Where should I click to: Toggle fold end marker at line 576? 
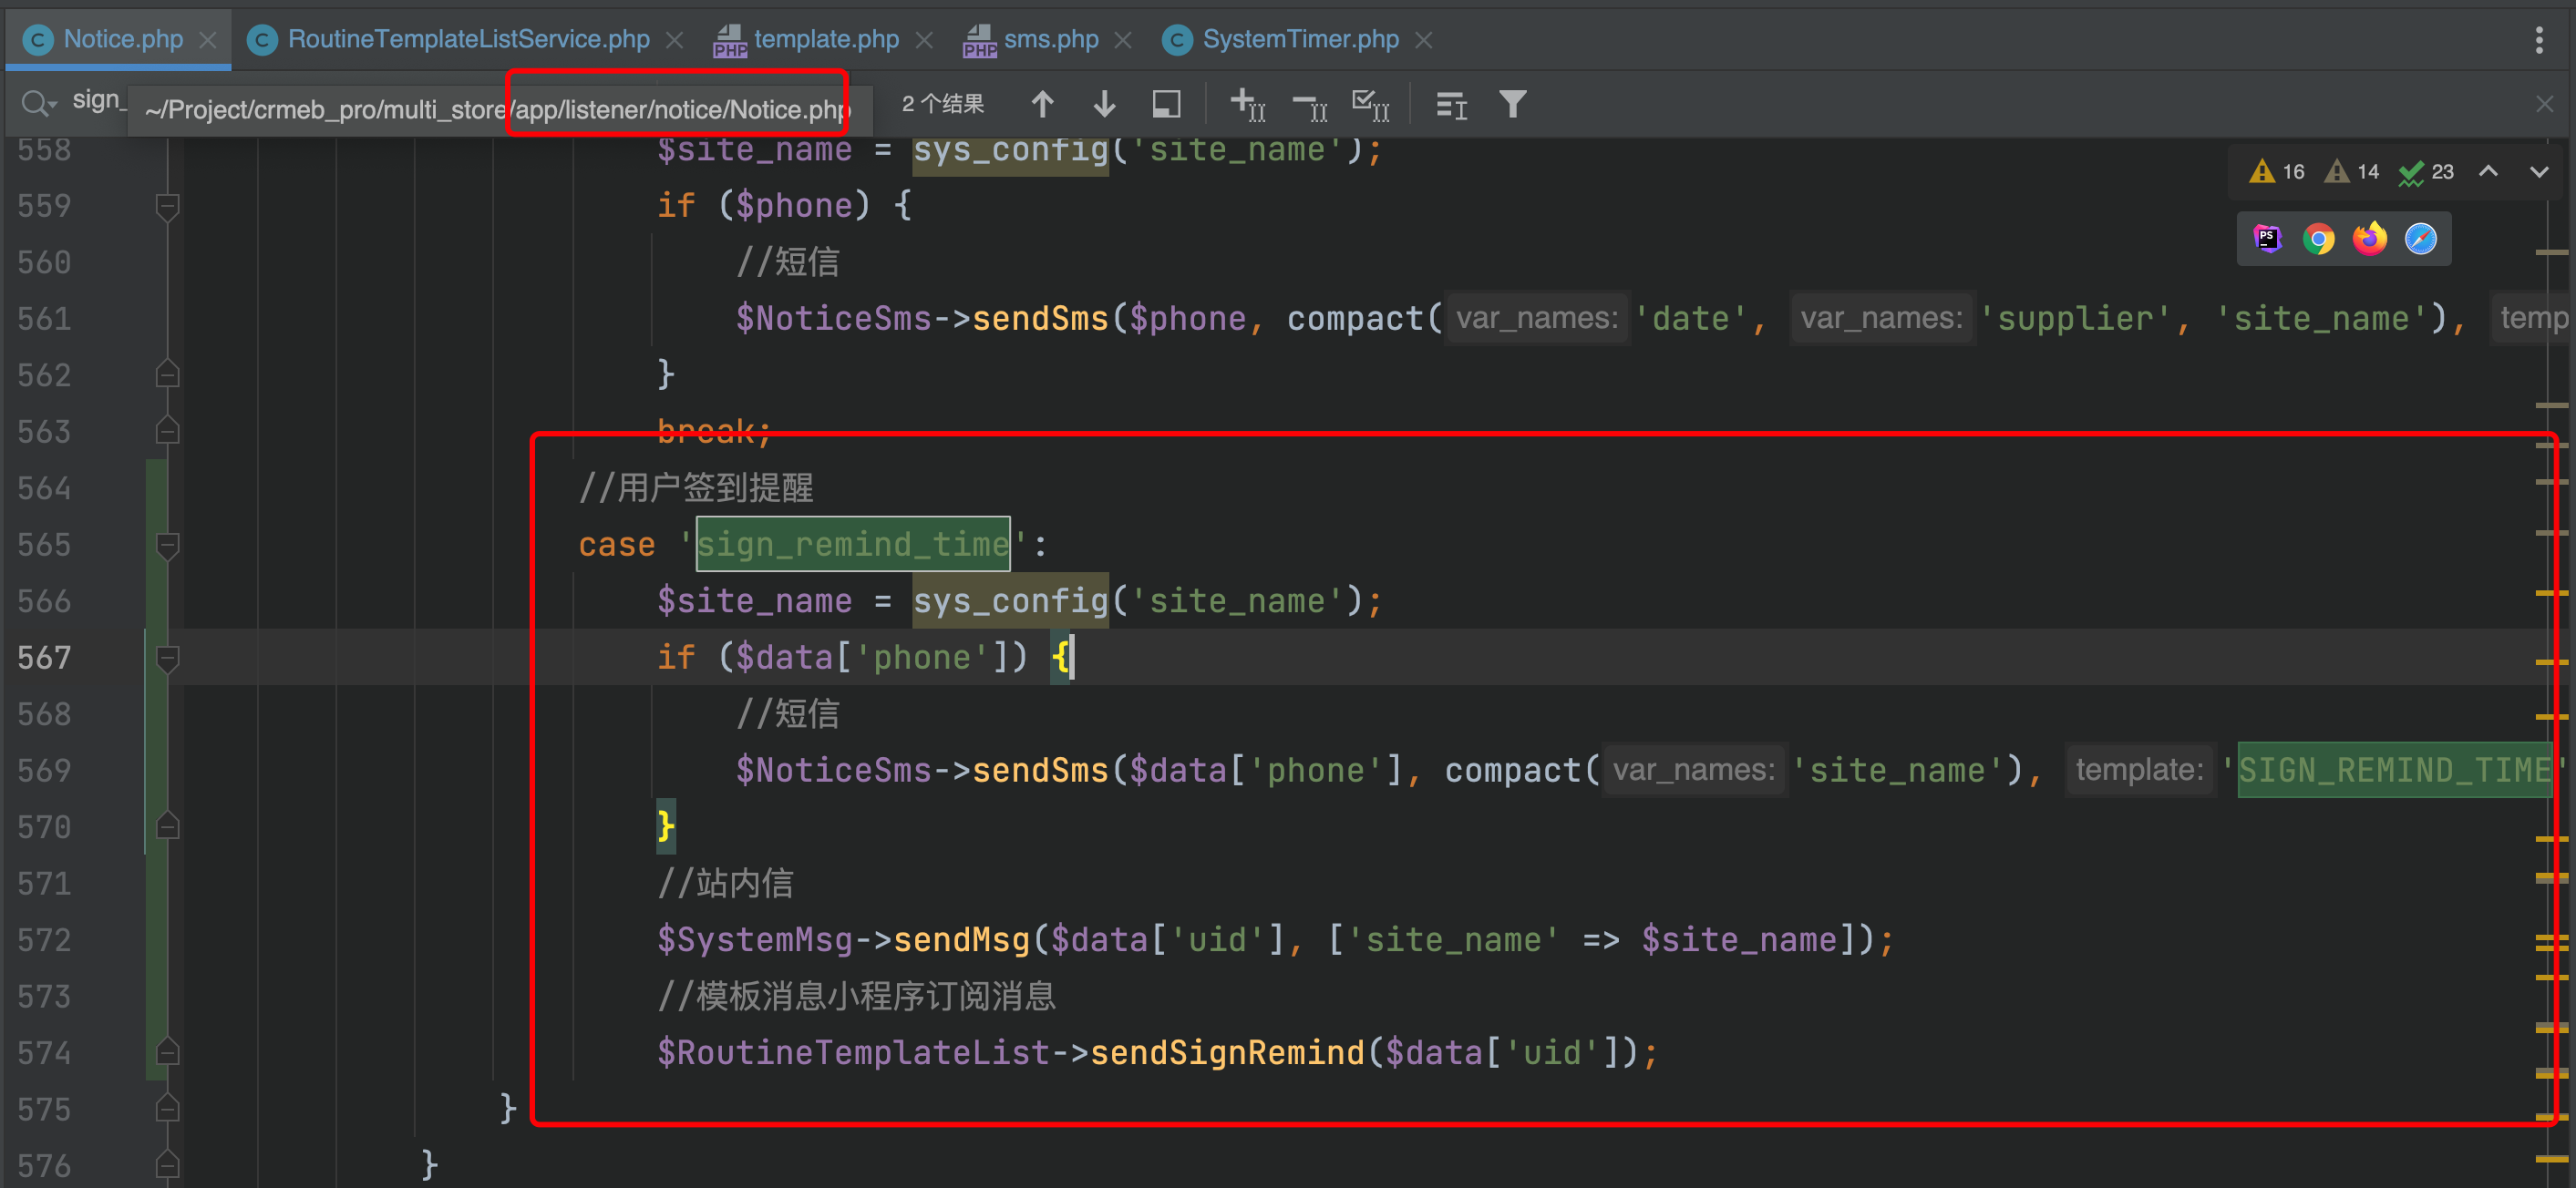[167, 1165]
